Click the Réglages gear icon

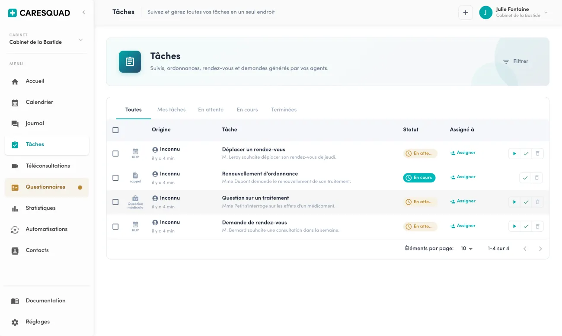click(15, 322)
